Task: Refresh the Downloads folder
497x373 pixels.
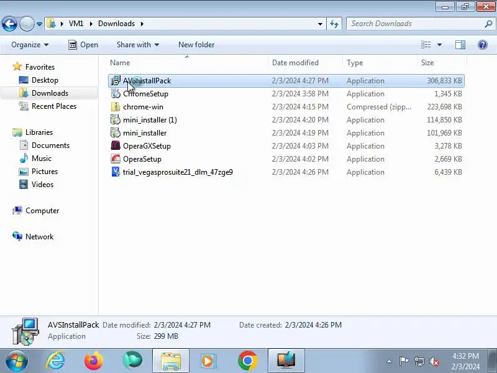Action: tap(334, 24)
